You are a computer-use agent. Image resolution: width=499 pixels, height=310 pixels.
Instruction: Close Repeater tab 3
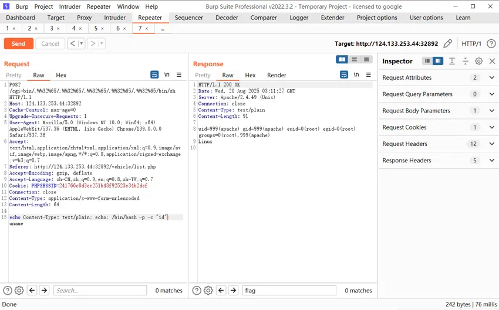[x=58, y=29]
